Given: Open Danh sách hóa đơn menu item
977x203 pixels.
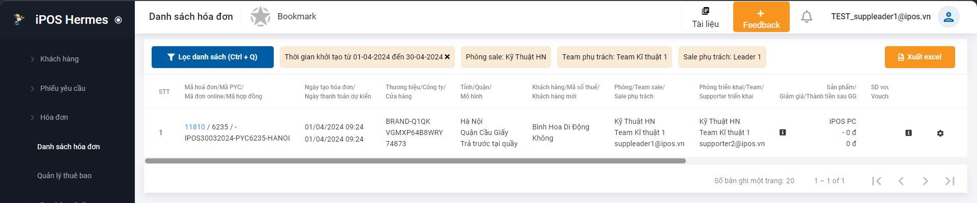Looking at the screenshot, I should [x=68, y=147].
